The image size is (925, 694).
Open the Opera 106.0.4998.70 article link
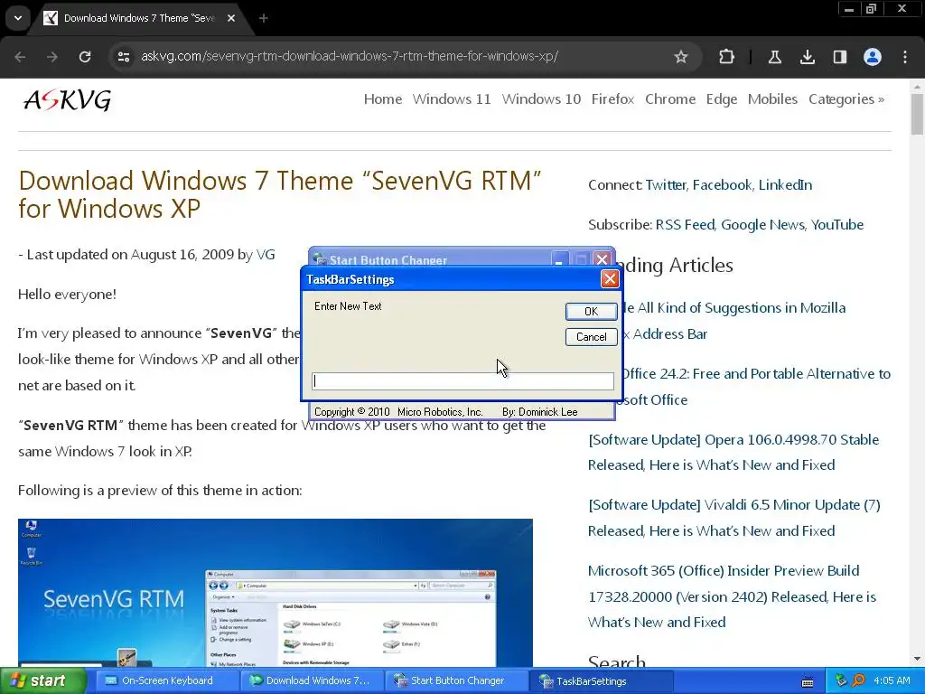click(733, 453)
